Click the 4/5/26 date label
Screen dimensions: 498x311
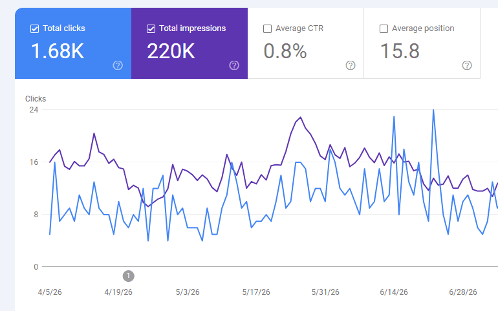(50, 292)
